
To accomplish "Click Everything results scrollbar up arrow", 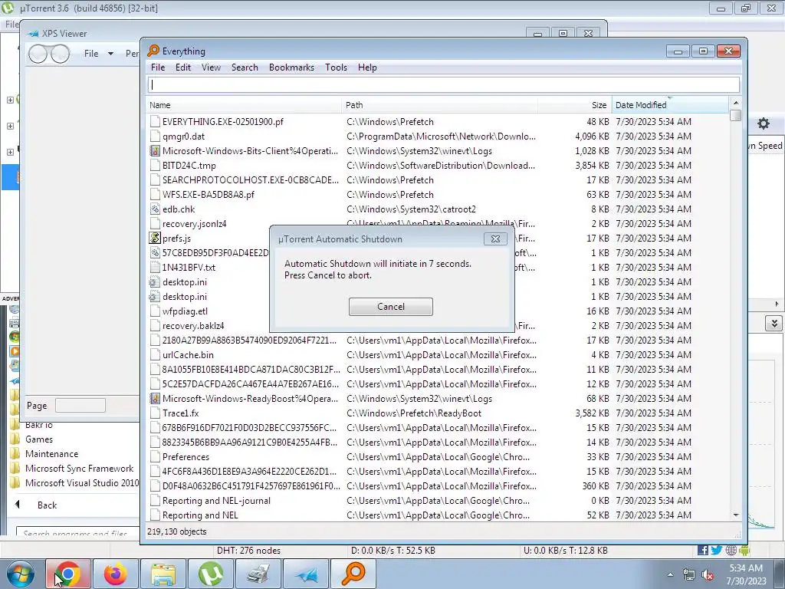I will 735,104.
